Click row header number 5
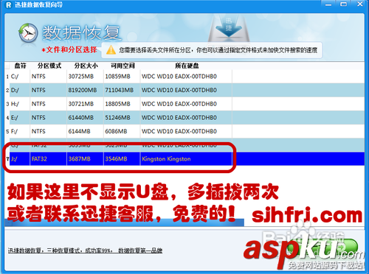 [7, 132]
